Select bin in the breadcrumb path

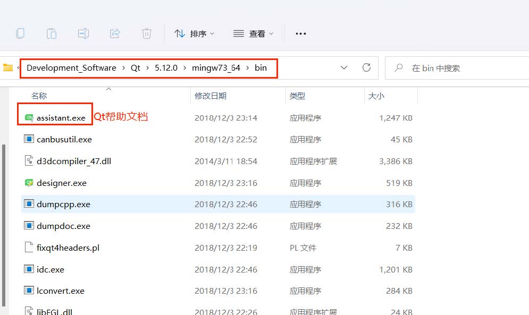coord(261,68)
